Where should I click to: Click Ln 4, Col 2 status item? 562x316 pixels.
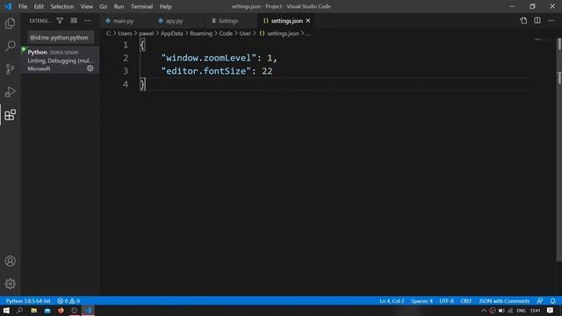392,301
